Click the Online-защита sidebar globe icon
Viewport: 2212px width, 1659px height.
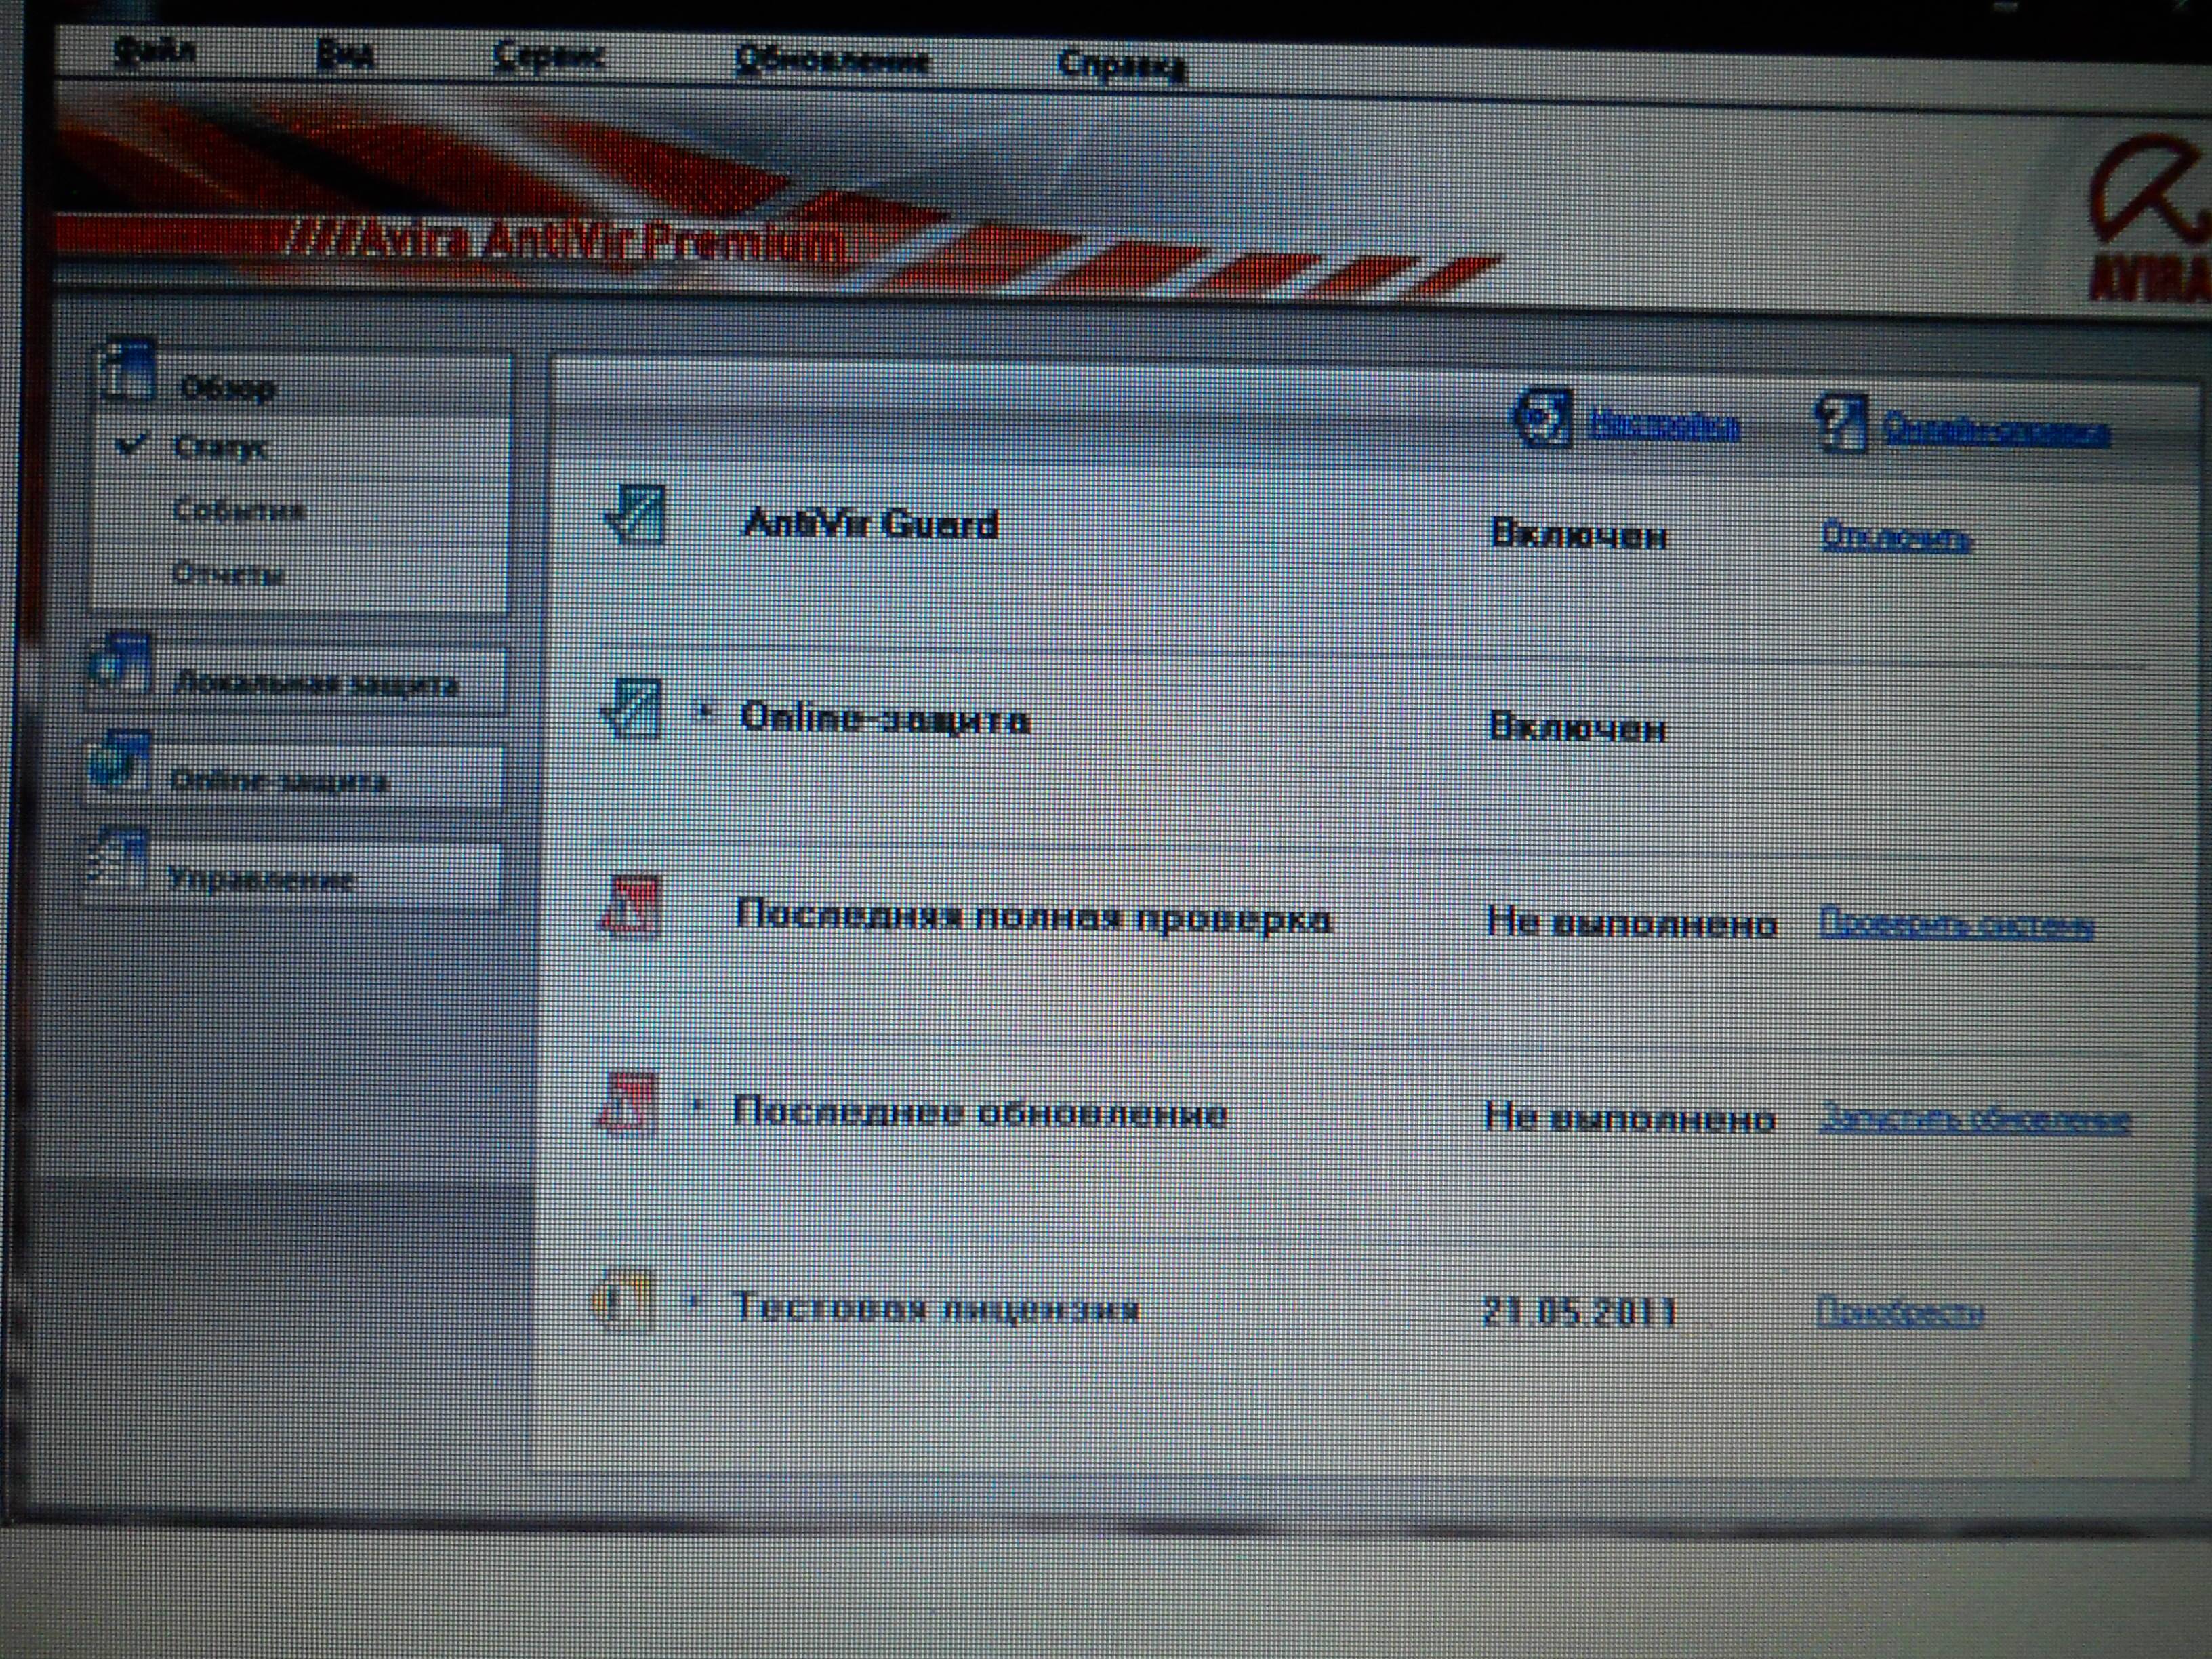(x=119, y=763)
